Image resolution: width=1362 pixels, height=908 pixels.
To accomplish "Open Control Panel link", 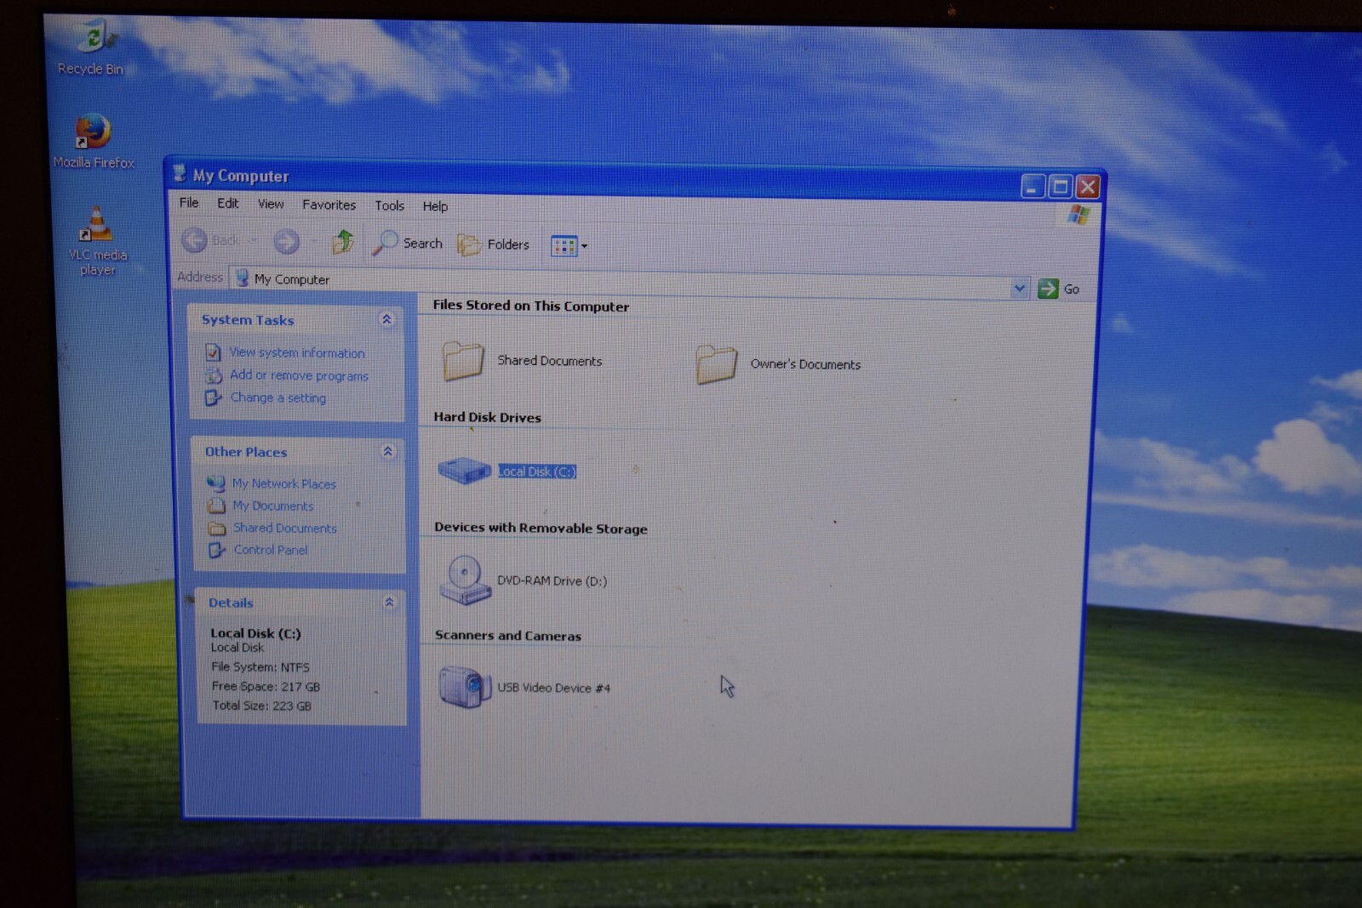I will coord(270,550).
